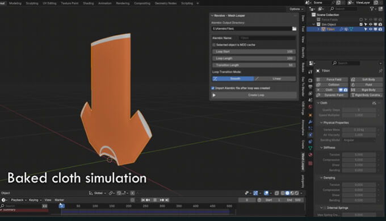Viewport: 386px width, 221px height.
Task: Toggle exclude checkbox for Force Fields collection
Action: [x=361, y=19]
